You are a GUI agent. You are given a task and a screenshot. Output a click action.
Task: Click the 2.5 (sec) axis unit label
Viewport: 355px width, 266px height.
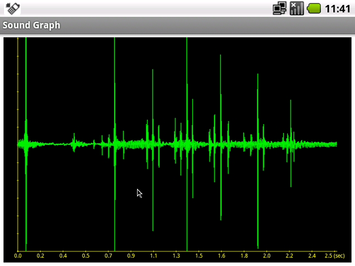334,256
